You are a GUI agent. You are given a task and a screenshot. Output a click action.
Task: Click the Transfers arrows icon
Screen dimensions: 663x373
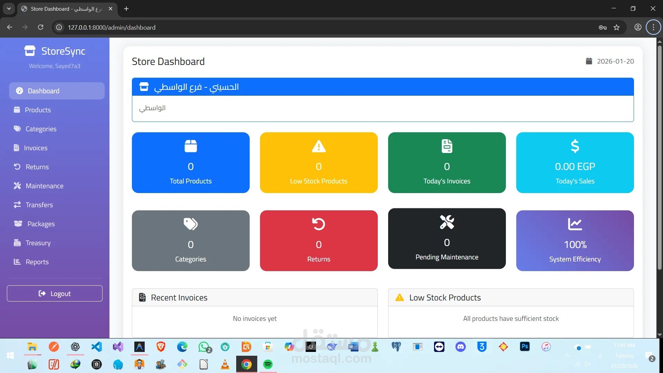pos(17,204)
